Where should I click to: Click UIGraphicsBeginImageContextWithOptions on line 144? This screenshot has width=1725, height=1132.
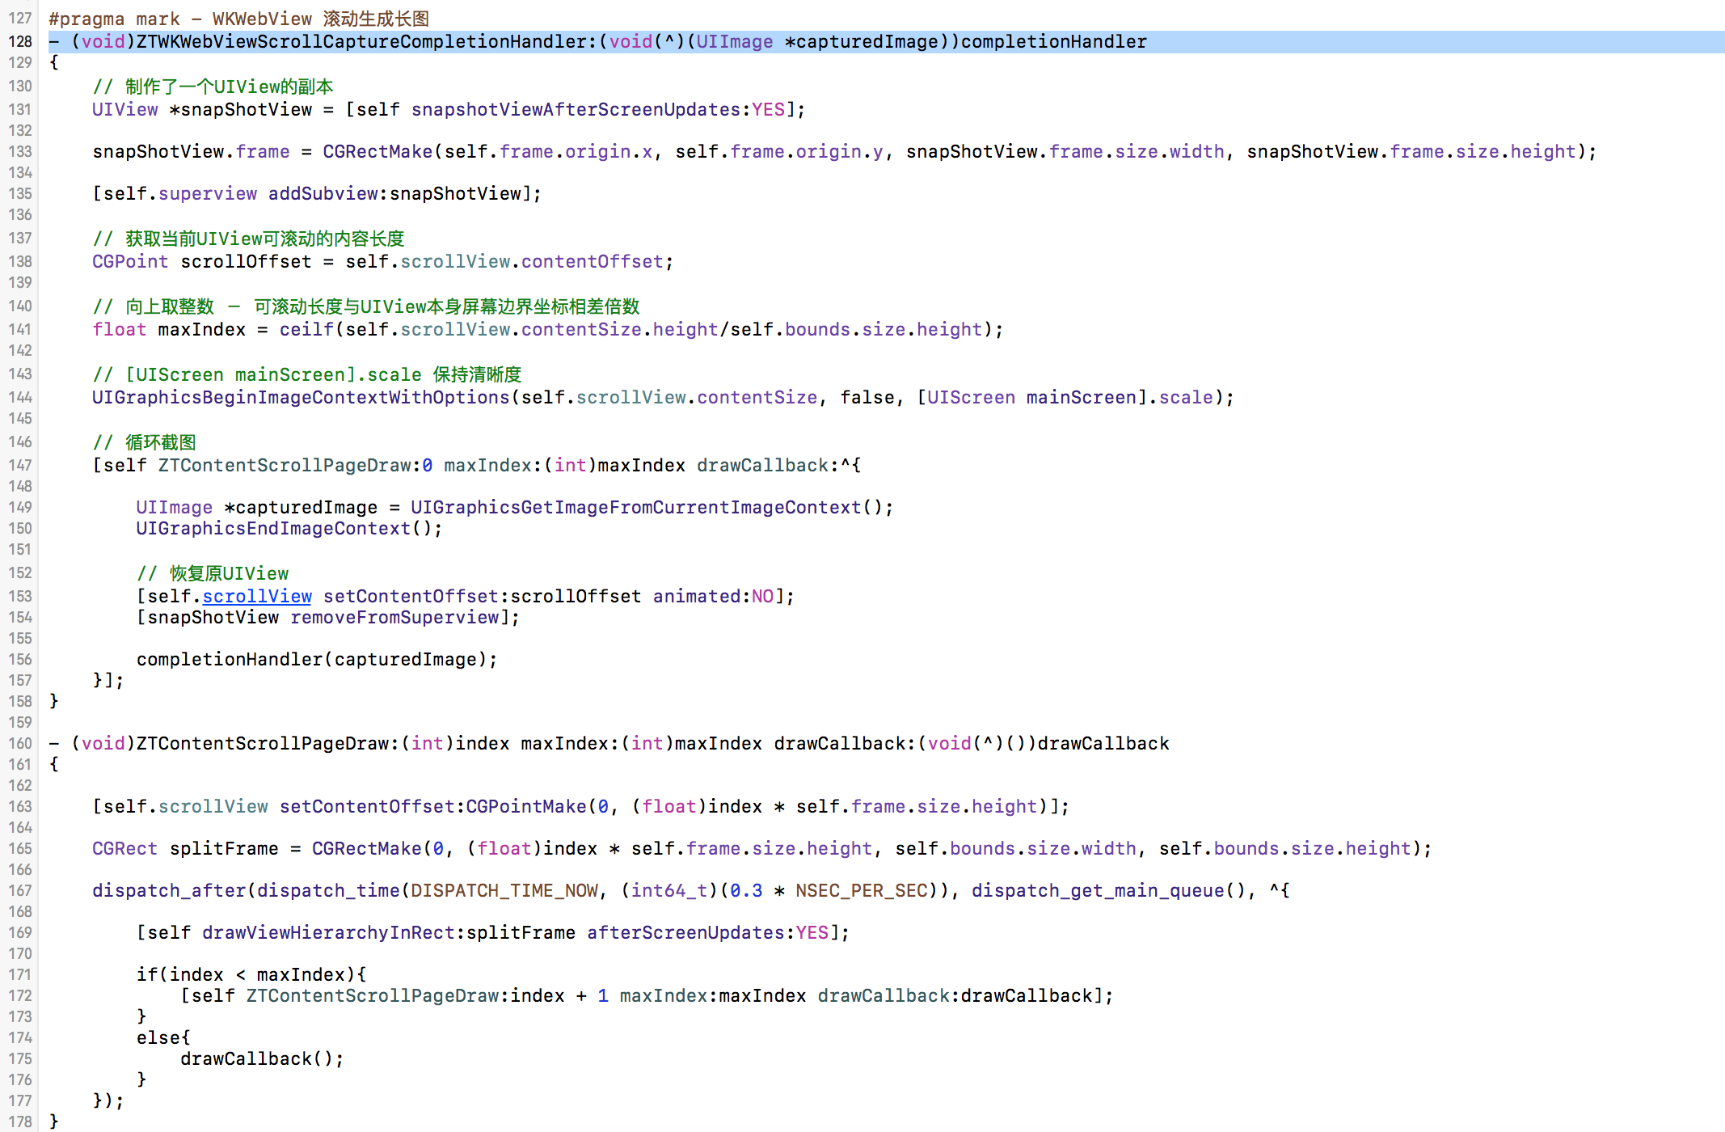click(x=301, y=397)
